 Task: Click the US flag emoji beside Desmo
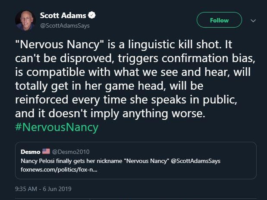click(x=46, y=151)
